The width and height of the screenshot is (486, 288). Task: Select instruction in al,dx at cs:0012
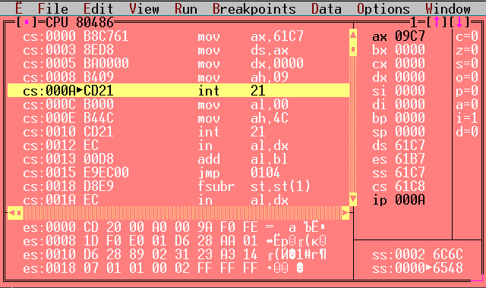pos(178,145)
